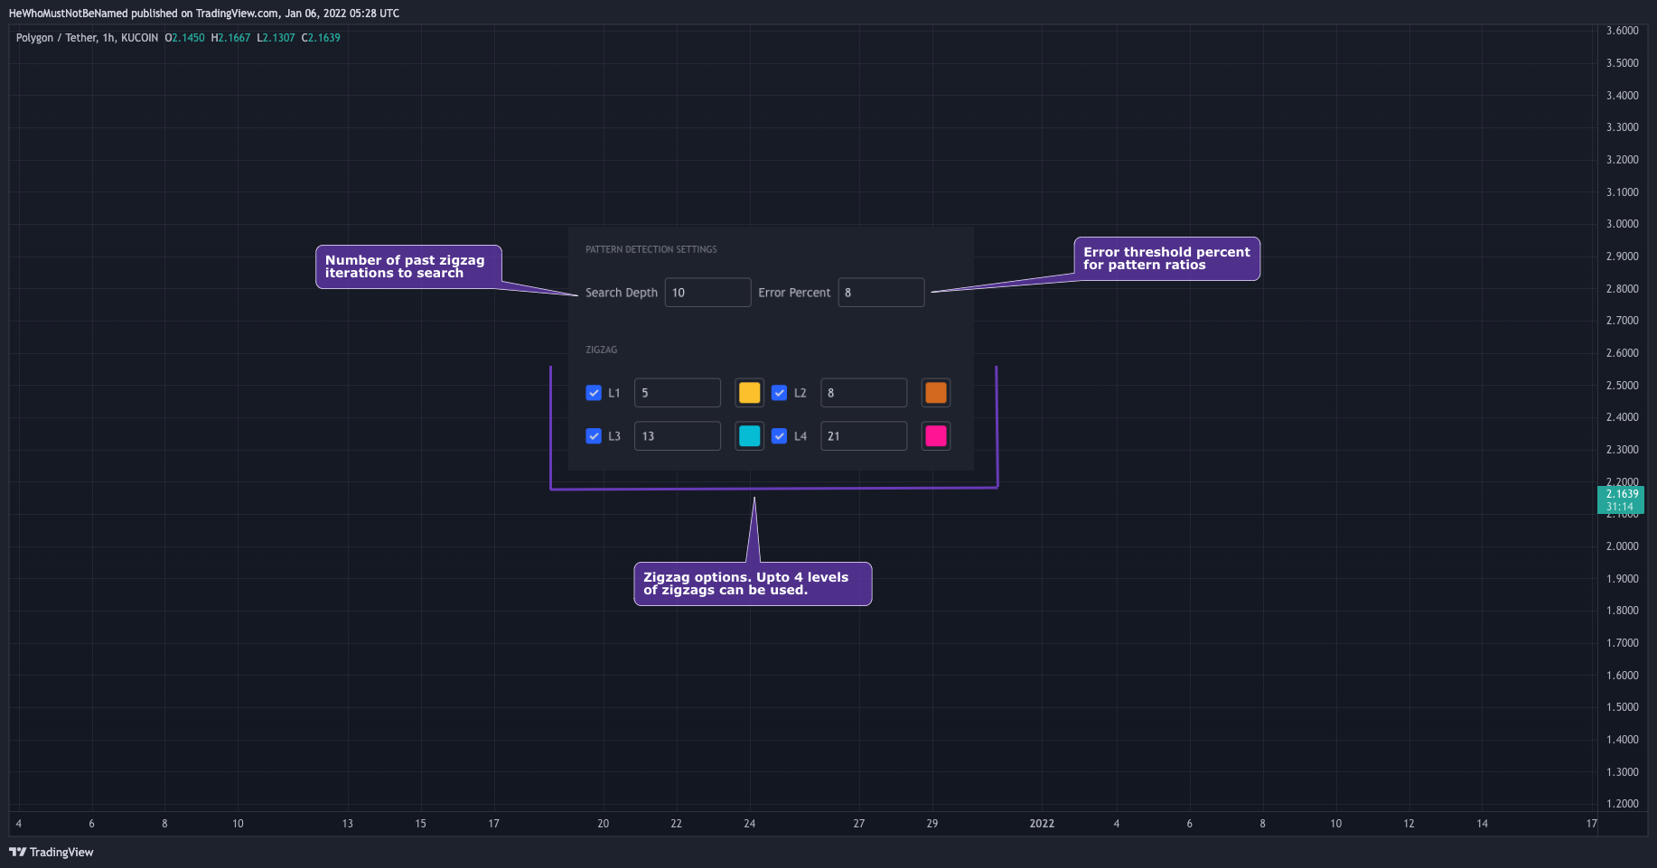The height and width of the screenshot is (868, 1657).
Task: Open the yellow L1 color swatch
Action: click(750, 393)
